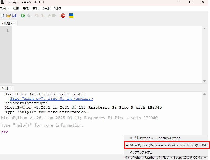
Task: Click the Resume debugging icon
Action: (x=54, y=16)
